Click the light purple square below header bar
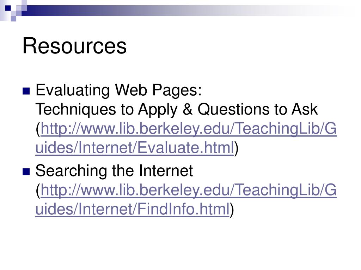361x270 pixels. (14, 19)
